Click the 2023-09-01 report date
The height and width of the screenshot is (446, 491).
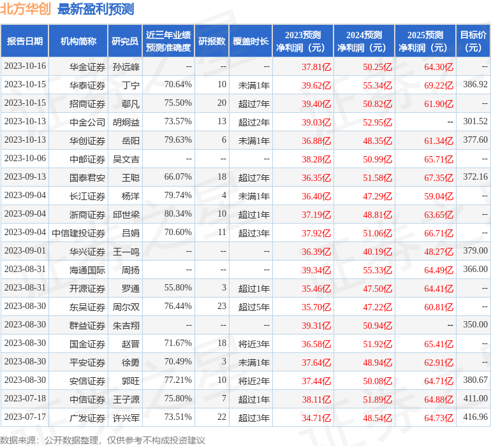(x=25, y=250)
